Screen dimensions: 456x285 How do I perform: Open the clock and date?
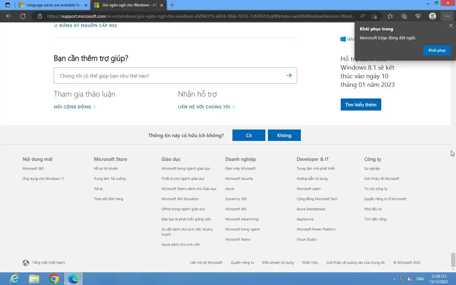point(439,279)
